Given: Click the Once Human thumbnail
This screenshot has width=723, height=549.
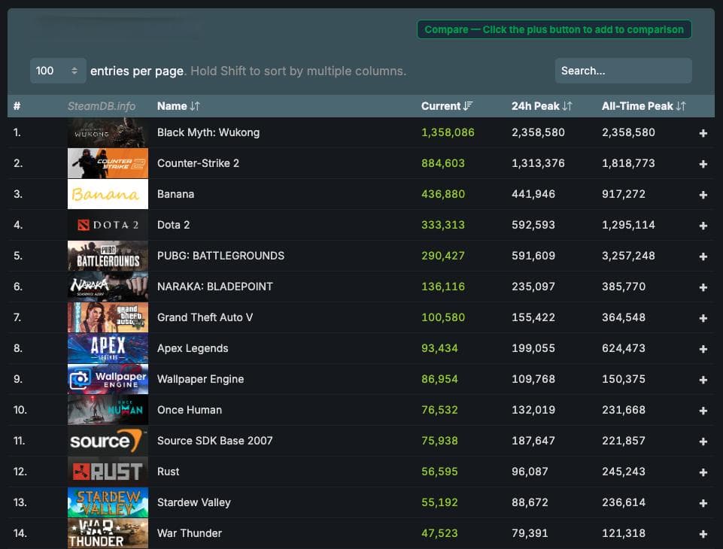Looking at the screenshot, I should click(108, 410).
